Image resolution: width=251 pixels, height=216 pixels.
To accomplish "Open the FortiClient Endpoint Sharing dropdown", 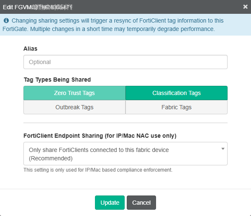I will tap(121, 154).
